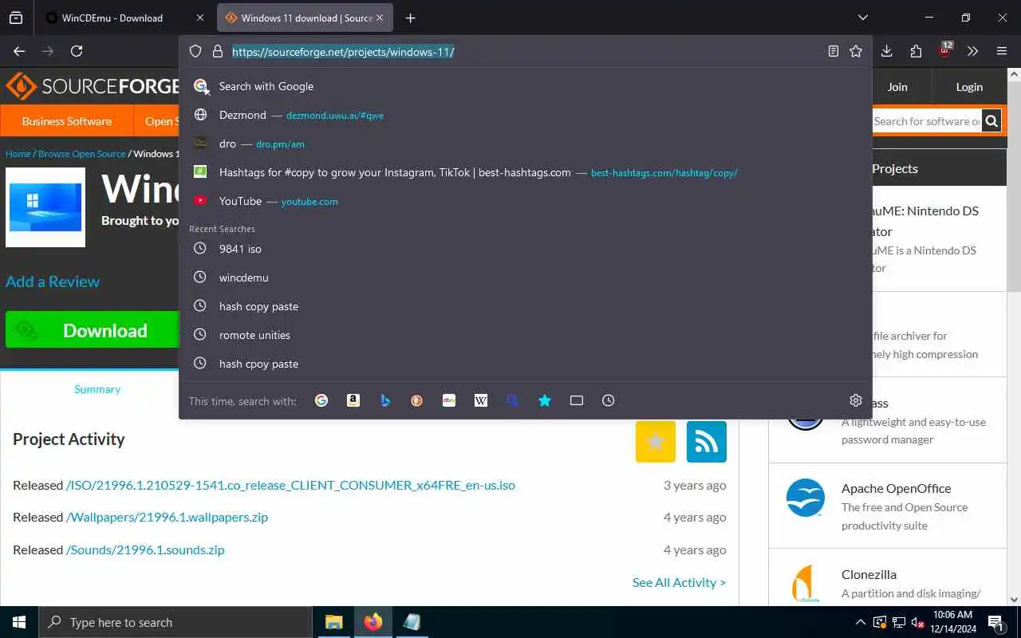
Task: Expand the list all tabs arrow
Action: pos(863,18)
